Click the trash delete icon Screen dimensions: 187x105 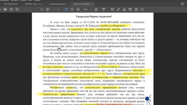click(x=136, y=9)
